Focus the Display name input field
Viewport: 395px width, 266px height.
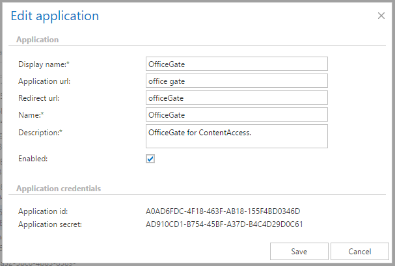coord(236,64)
